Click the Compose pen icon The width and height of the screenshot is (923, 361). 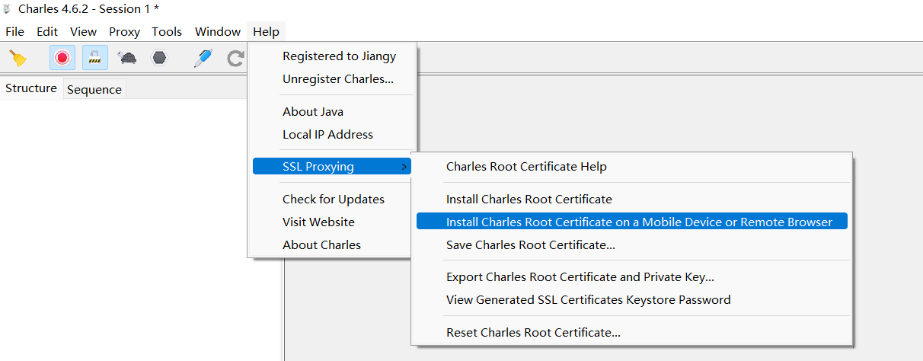click(x=203, y=58)
